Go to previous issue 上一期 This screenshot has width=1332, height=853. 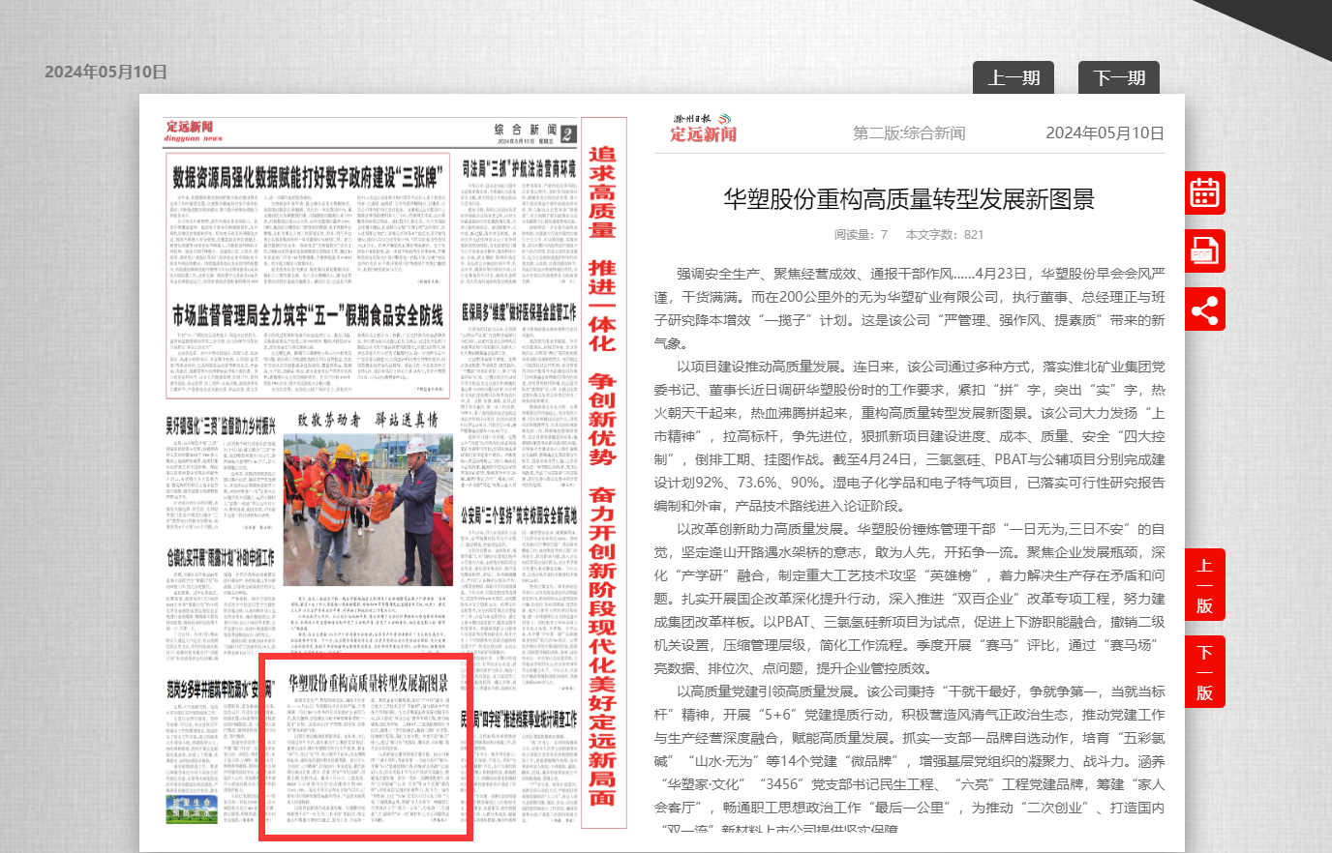tap(1013, 78)
